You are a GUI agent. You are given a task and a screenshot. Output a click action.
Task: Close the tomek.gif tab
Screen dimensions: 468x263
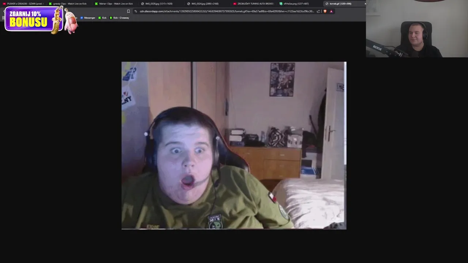pyautogui.click(x=365, y=4)
